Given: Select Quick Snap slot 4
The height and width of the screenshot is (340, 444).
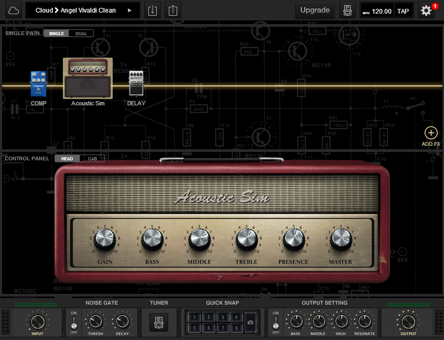Looking at the screenshot, I should (236, 317).
